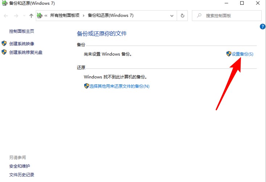
Task: Click the 还原 section label
Action: coord(81,68)
